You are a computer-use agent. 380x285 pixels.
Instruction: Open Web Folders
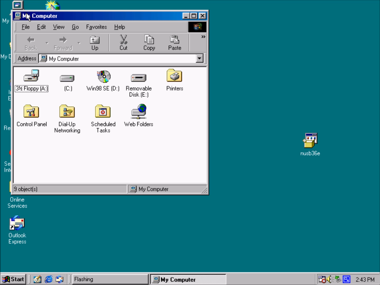click(x=138, y=111)
